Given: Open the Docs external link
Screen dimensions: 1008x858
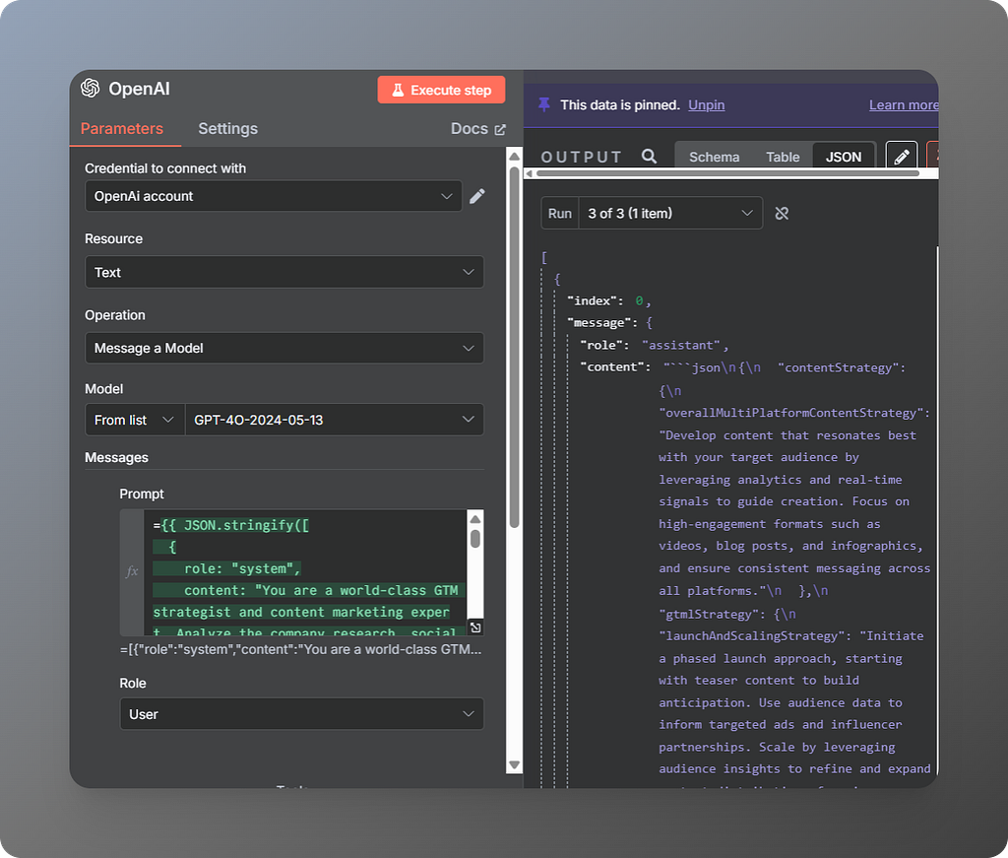Looking at the screenshot, I should point(477,129).
